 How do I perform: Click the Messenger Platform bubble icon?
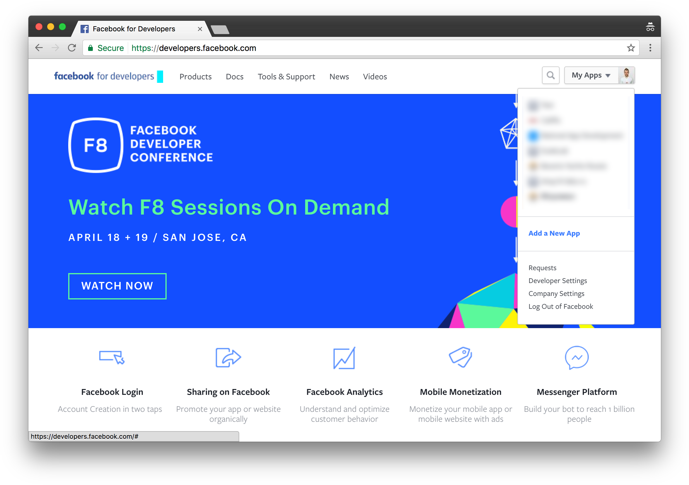[577, 357]
